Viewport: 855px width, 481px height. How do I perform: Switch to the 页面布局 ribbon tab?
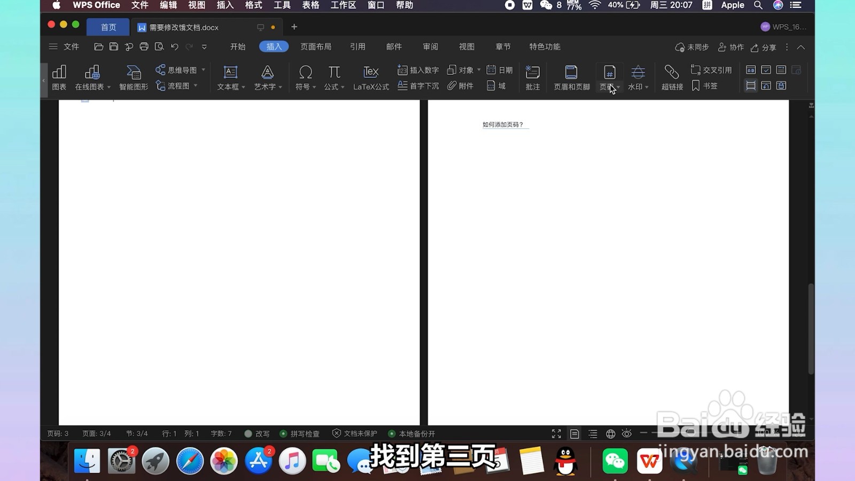pos(316,46)
